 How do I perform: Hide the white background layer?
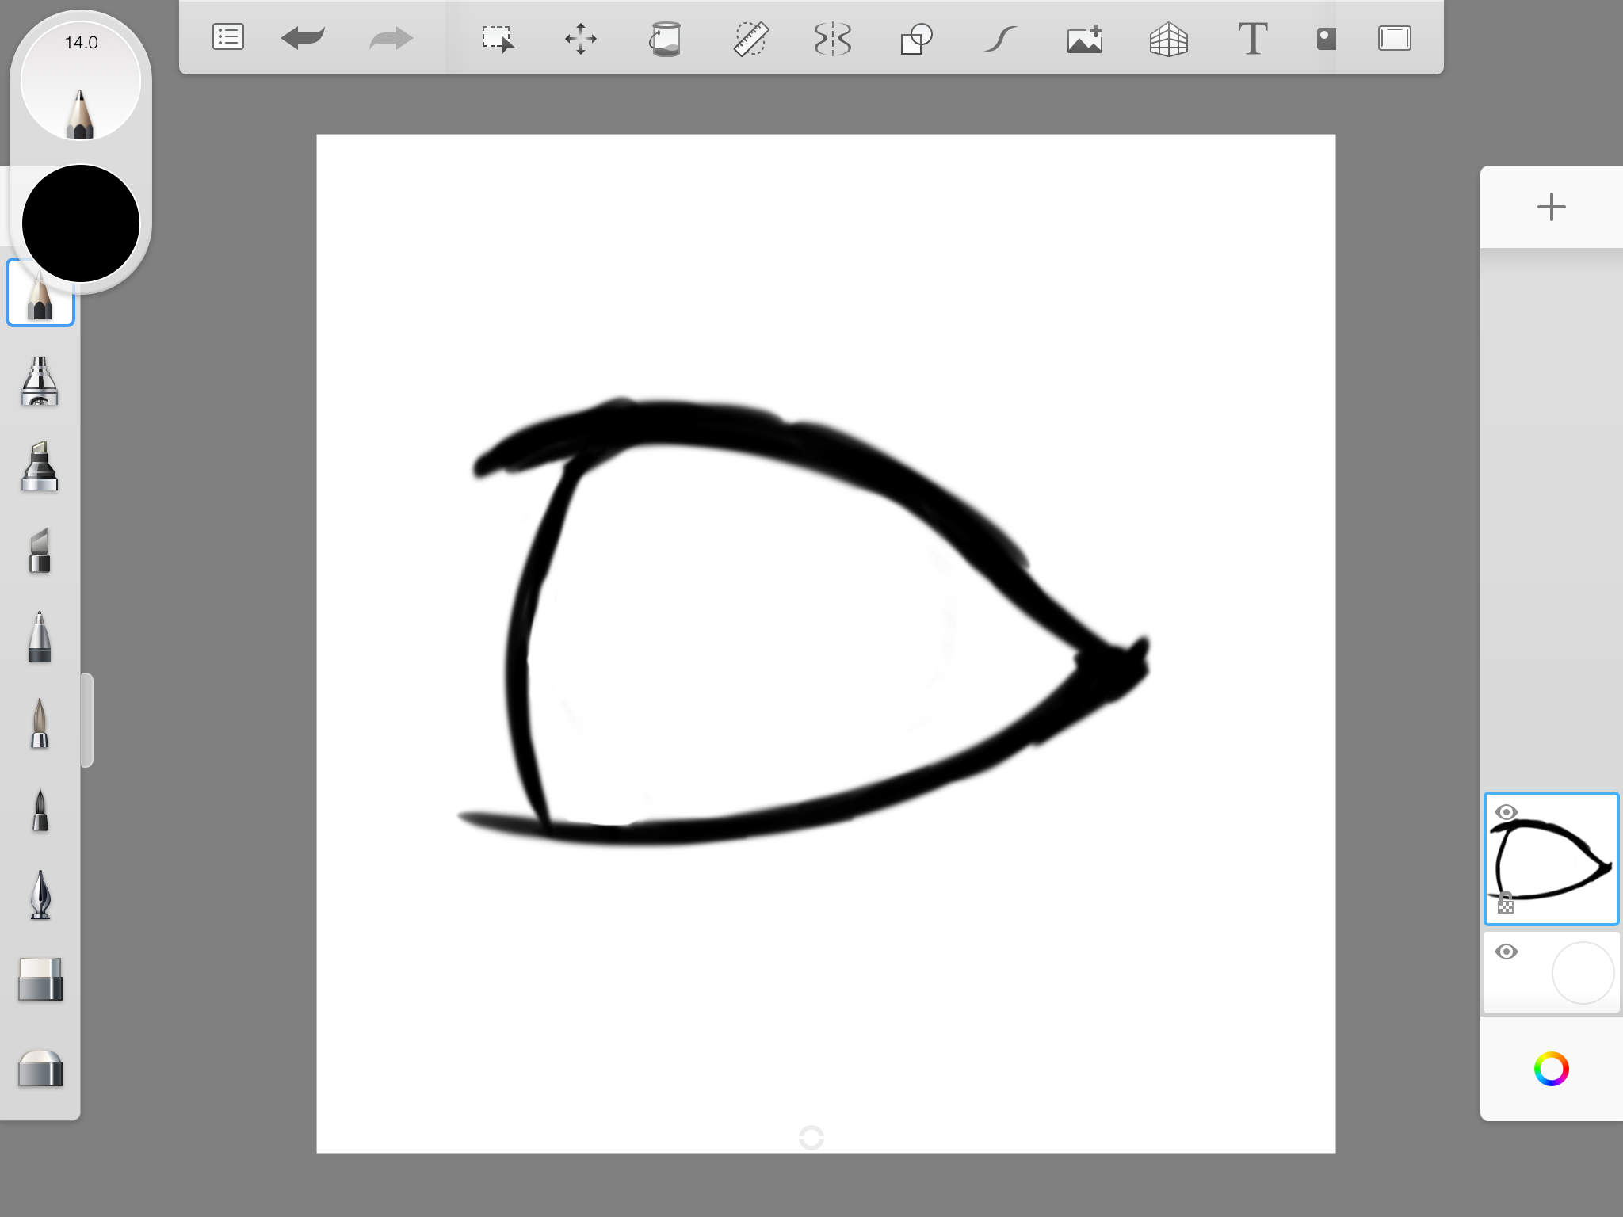1507,952
